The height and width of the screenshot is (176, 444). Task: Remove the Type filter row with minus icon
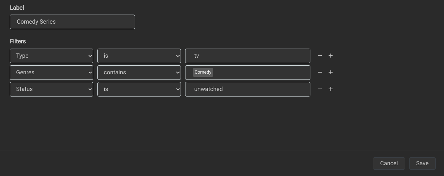point(320,56)
